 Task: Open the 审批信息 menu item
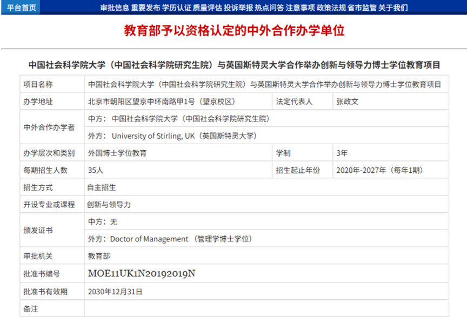click(x=115, y=8)
